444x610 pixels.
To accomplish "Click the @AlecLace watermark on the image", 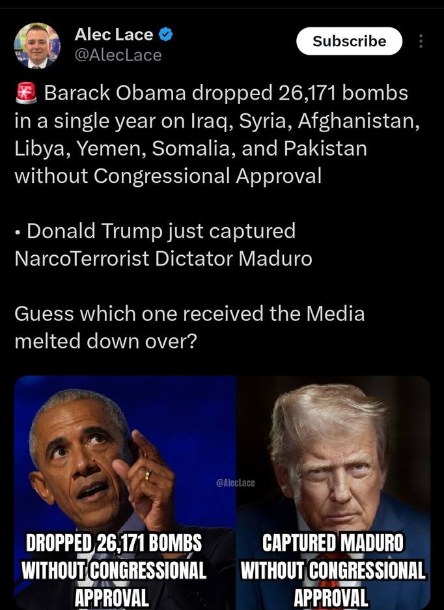I will coord(236,483).
